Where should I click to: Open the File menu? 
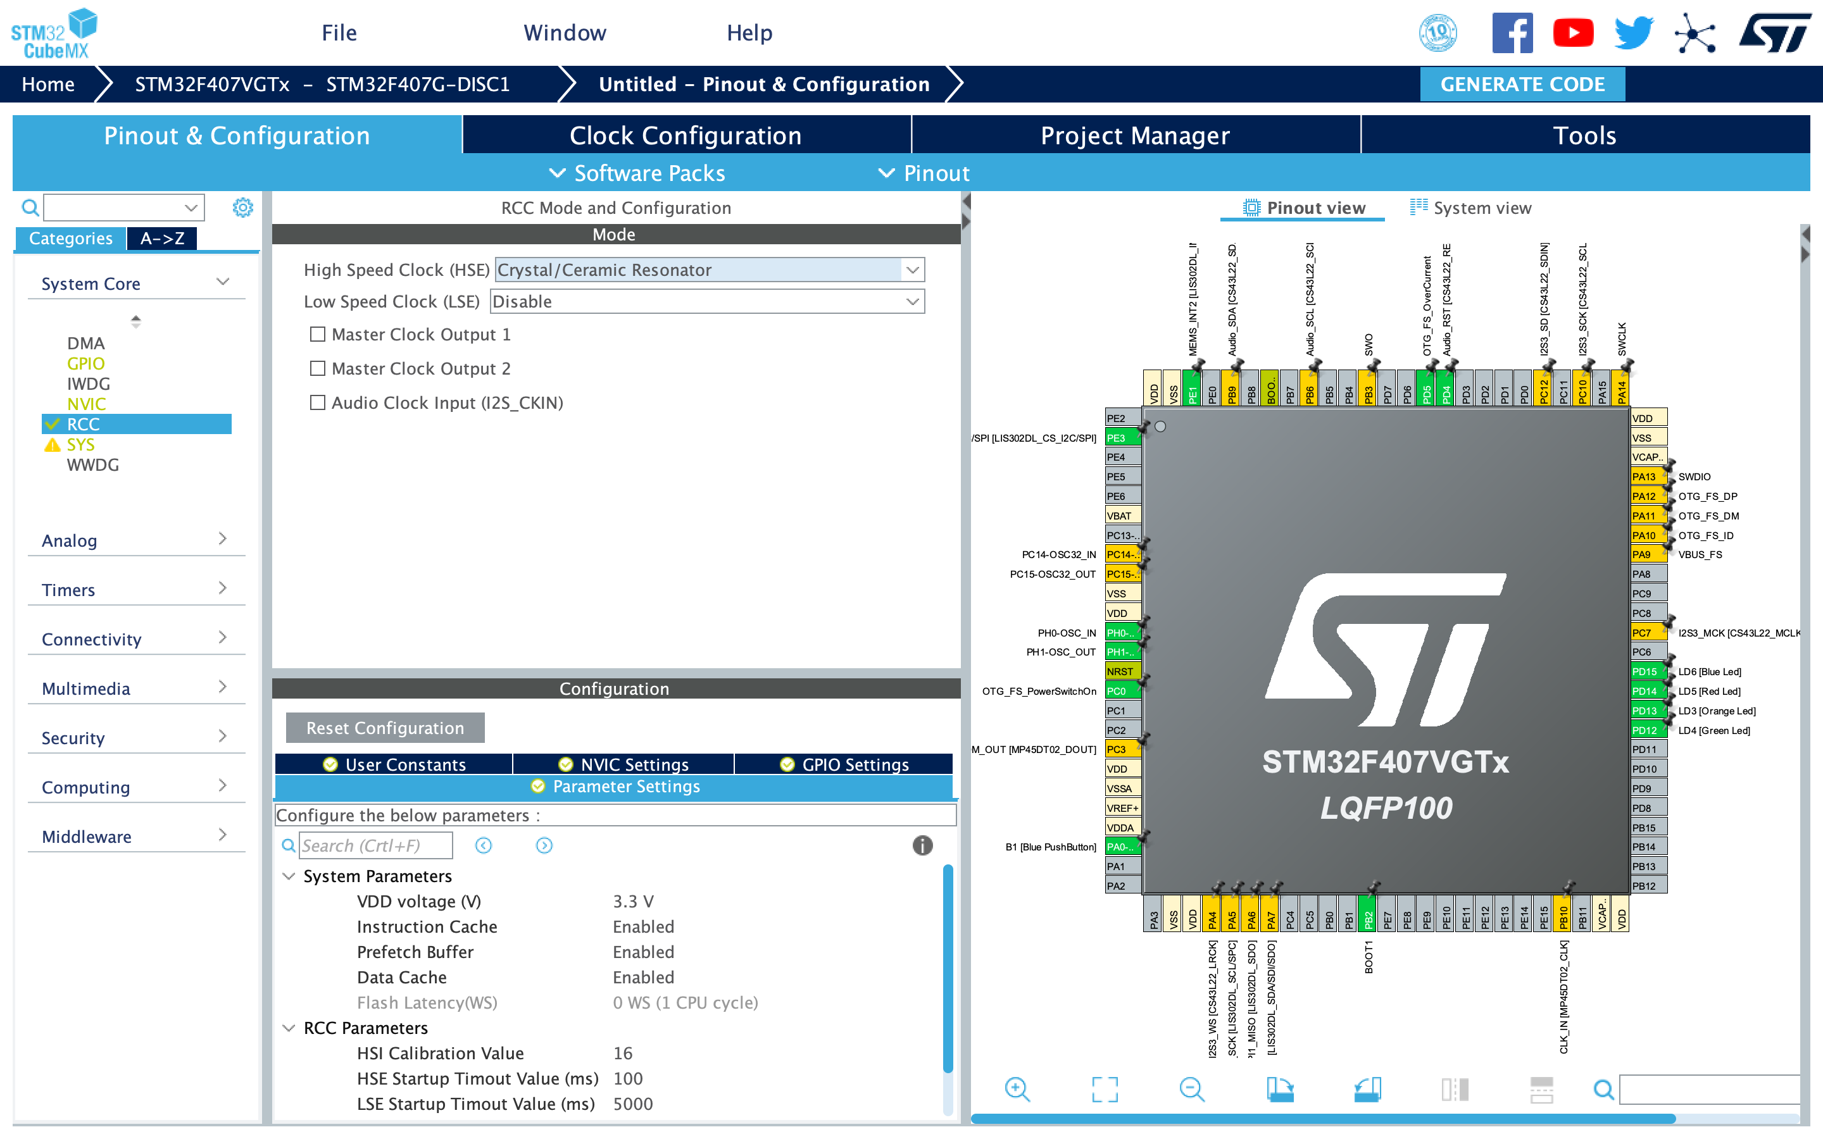click(339, 33)
